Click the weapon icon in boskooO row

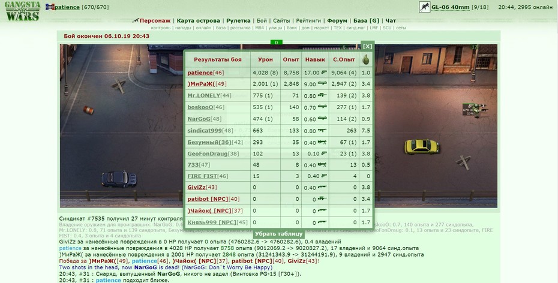[x=322, y=107]
